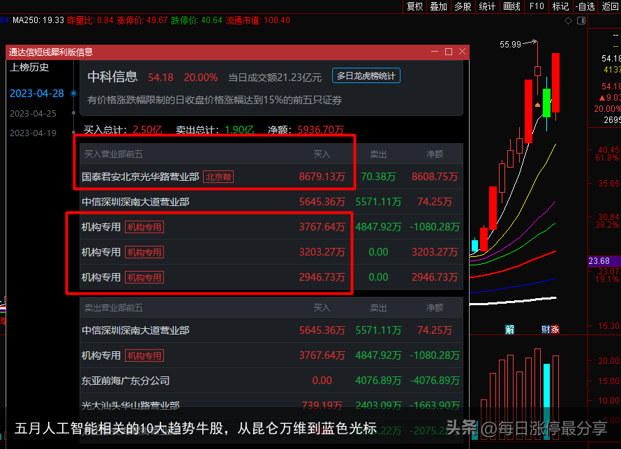Click the 解 marker on the chart
The image size is (621, 449).
point(509,330)
